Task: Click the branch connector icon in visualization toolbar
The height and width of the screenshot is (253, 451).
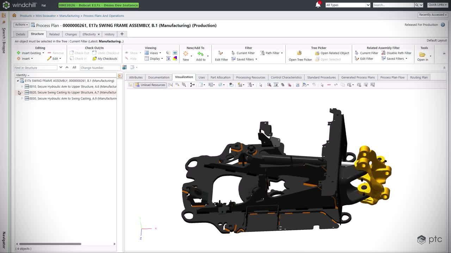Action: click(192, 85)
